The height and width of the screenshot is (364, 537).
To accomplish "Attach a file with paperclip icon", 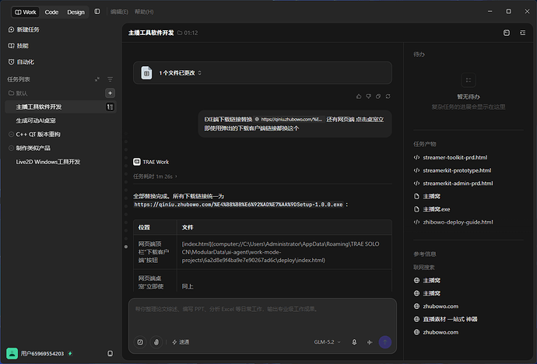I will [x=156, y=342].
